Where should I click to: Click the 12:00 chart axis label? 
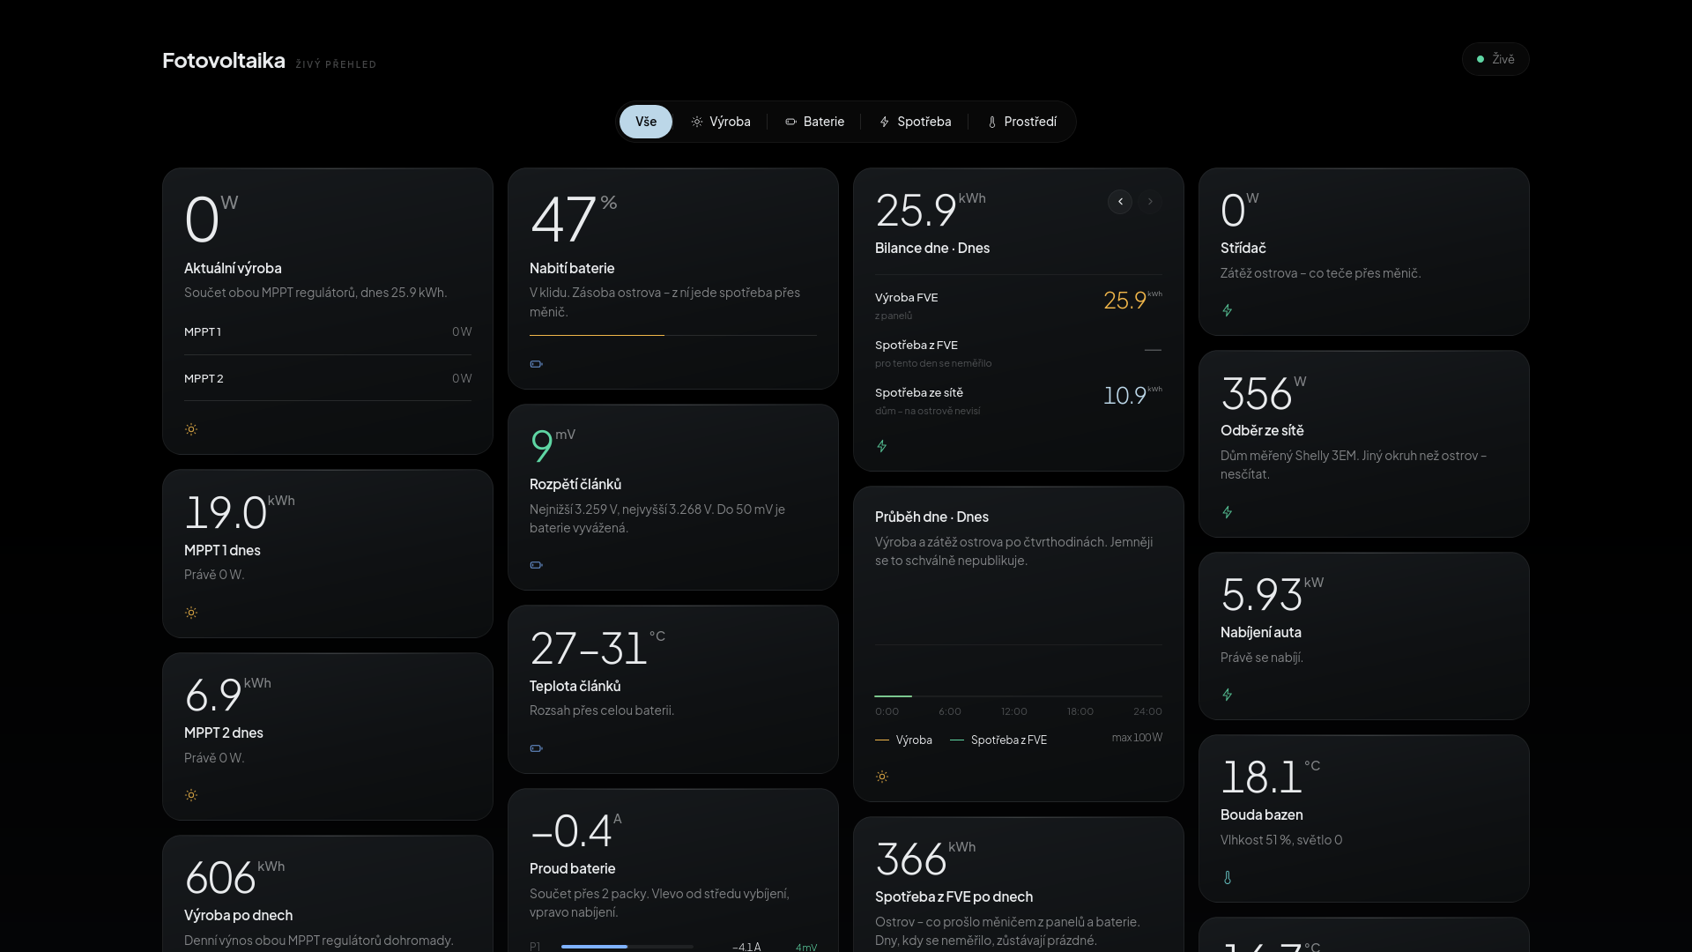click(x=1014, y=711)
